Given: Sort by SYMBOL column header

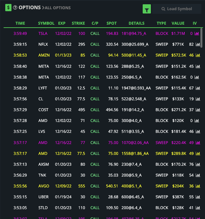Looking at the screenshot, I should (x=46, y=23).
